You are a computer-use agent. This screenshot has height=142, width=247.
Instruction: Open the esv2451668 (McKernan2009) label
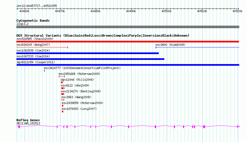(x=79, y=74)
